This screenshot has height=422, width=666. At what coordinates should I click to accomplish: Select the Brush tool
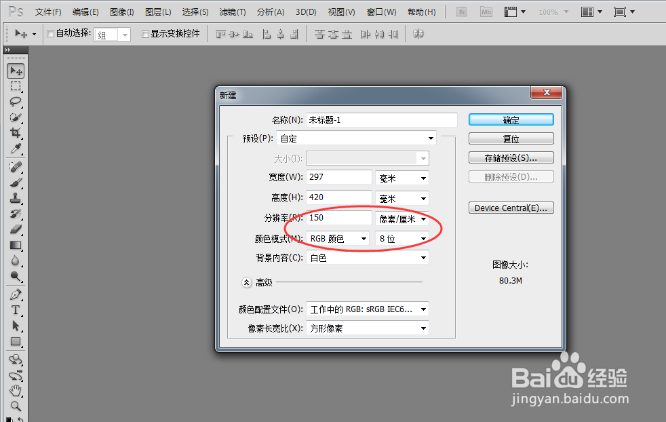tap(16, 183)
